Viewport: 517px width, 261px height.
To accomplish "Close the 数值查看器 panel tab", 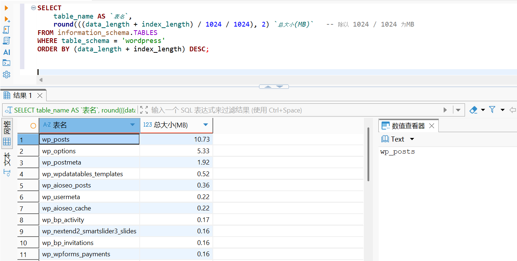I will pos(432,126).
